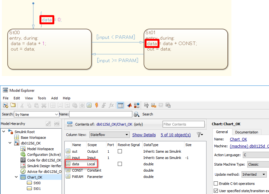
Task: Click the Open folder toolbar icon
Action: [13, 105]
